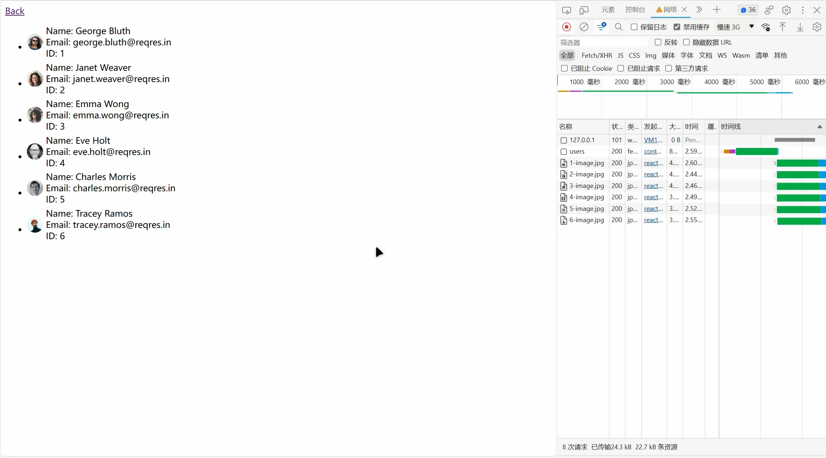Image resolution: width=826 pixels, height=458 pixels.
Task: Enable the 保留日志 checkbox
Action: [x=634, y=27]
